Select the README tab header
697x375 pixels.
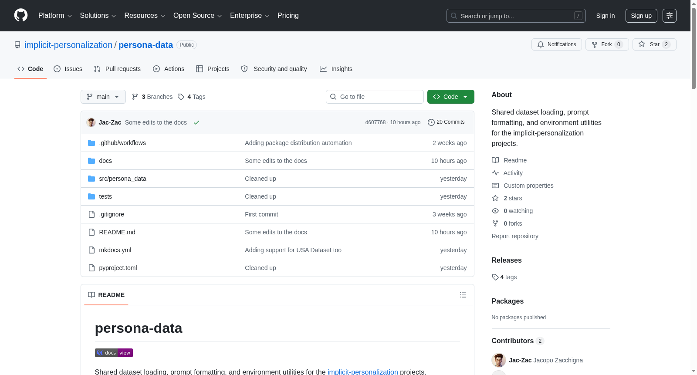click(x=106, y=295)
